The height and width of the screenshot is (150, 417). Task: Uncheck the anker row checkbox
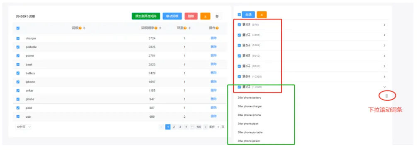18,90
